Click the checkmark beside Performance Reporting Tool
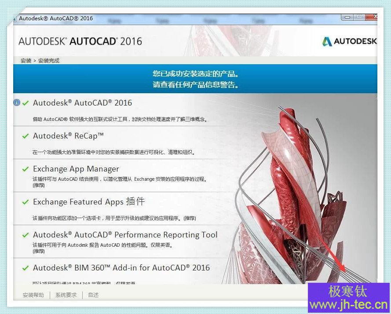This screenshot has width=391, height=314. pyautogui.click(x=26, y=235)
